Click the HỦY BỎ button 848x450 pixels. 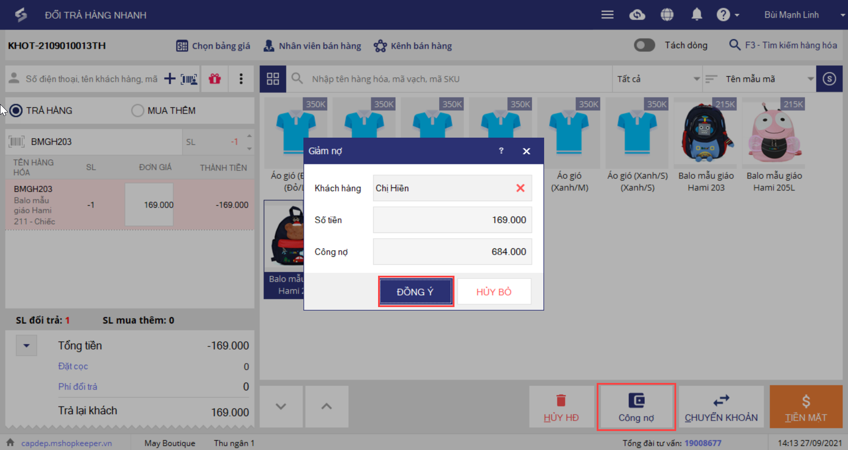click(494, 292)
